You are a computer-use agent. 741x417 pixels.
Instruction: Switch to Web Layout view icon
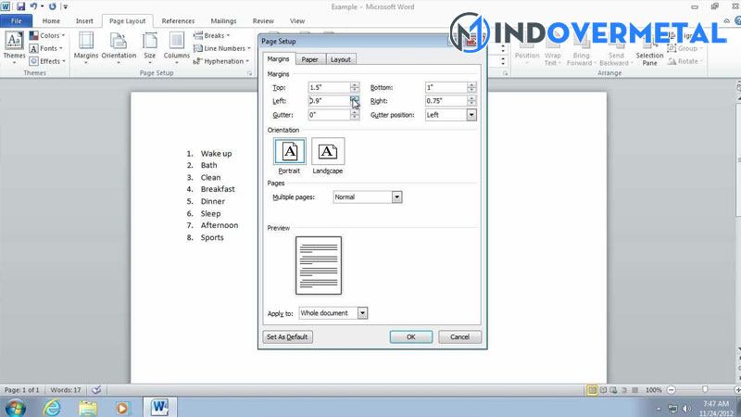[613, 390]
